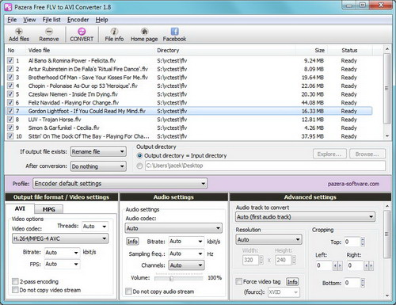Screen dimensions: 396x305
Task: Click the output directory path field
Action: coord(265,166)
